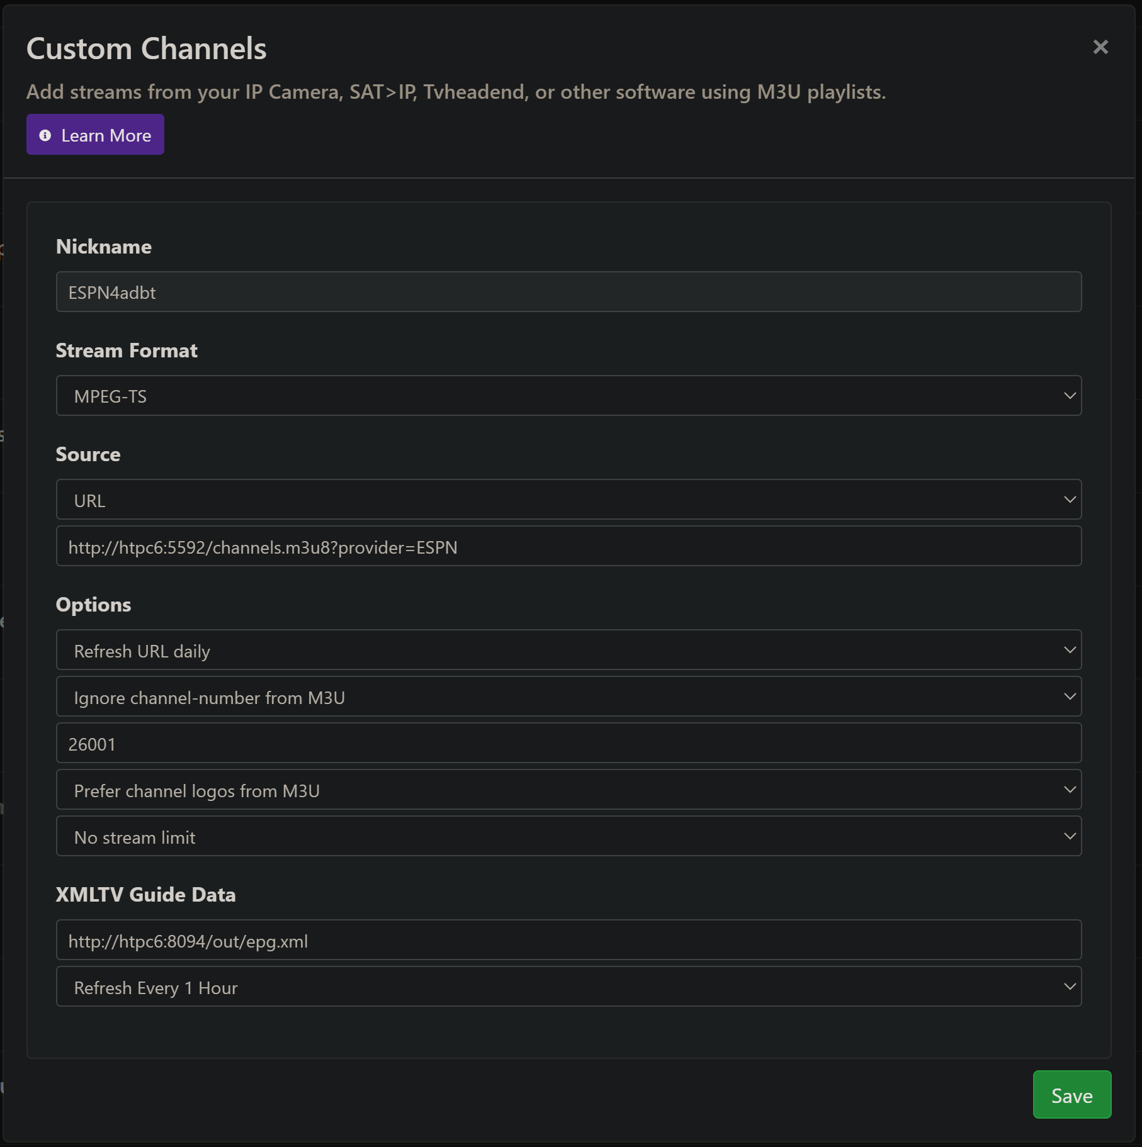Expand the Prefer channel logos from M3U dropdown
The height and width of the screenshot is (1147, 1142).
pos(568,790)
